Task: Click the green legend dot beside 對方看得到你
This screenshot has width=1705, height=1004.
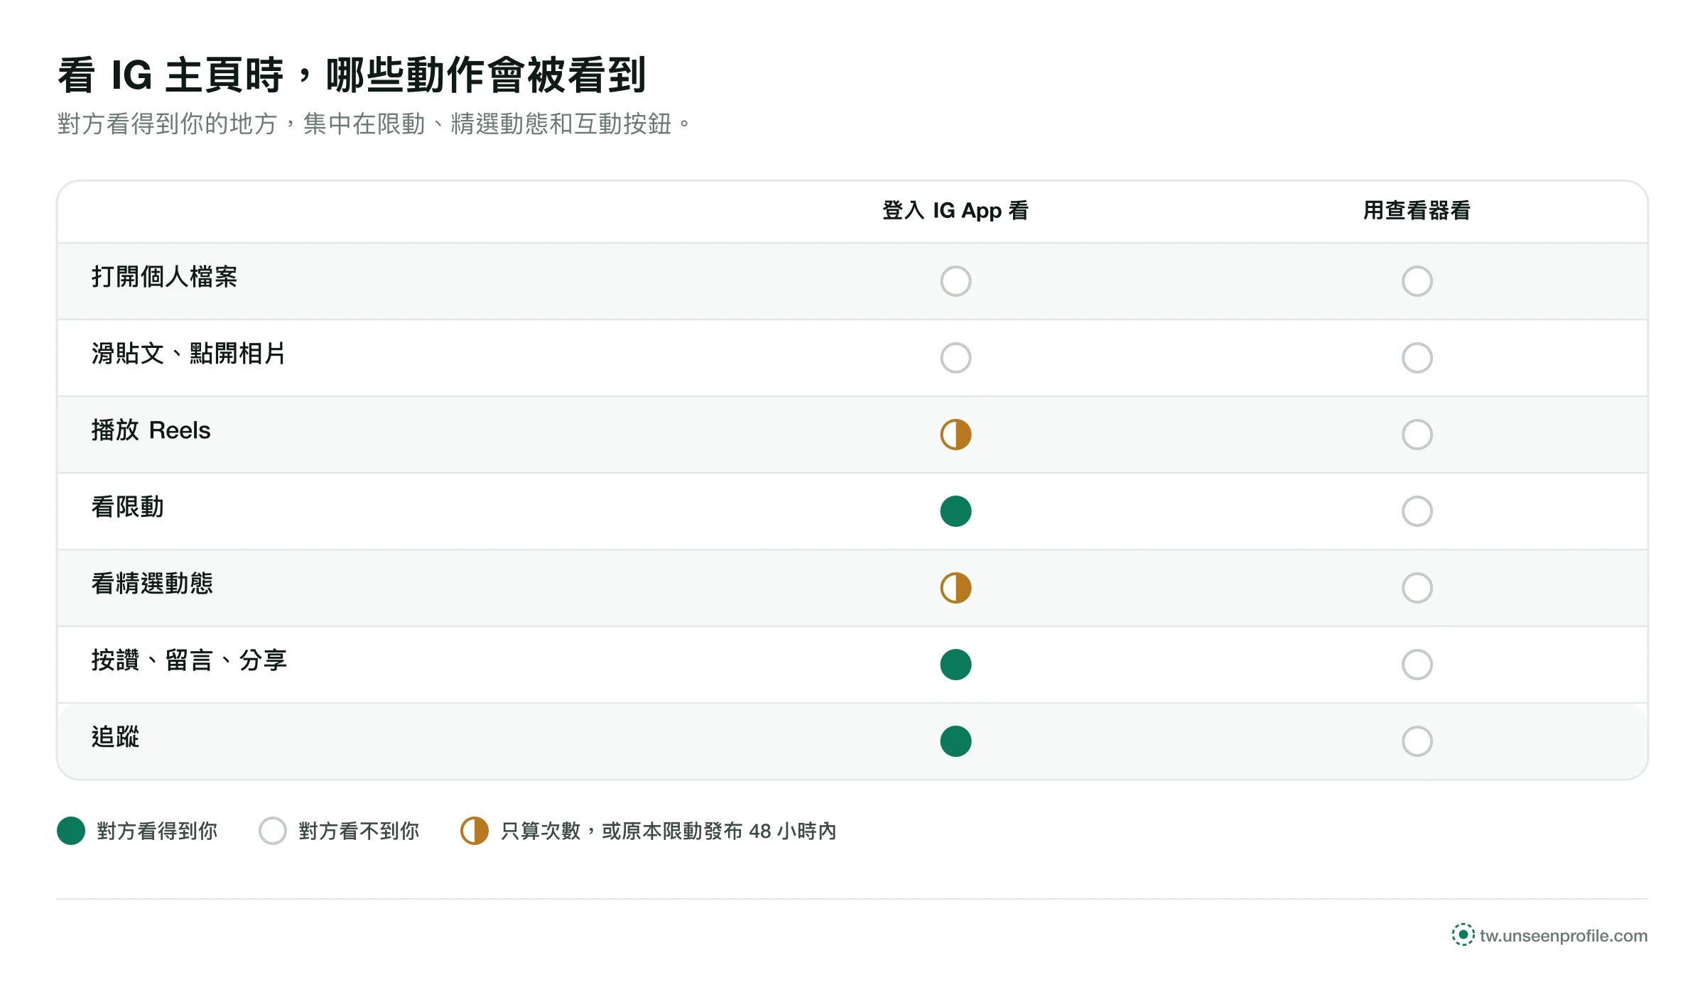Action: point(71,831)
